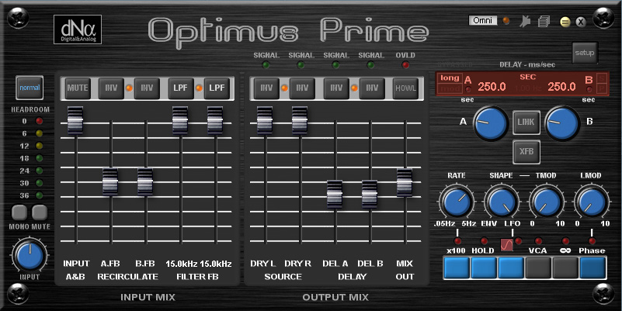Toggle INV above the DEL B fader
Image resolution: width=622 pixels, height=311 pixels.
click(372, 88)
